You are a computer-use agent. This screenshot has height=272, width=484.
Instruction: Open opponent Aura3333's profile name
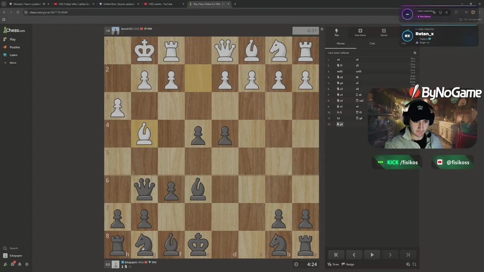point(127,29)
